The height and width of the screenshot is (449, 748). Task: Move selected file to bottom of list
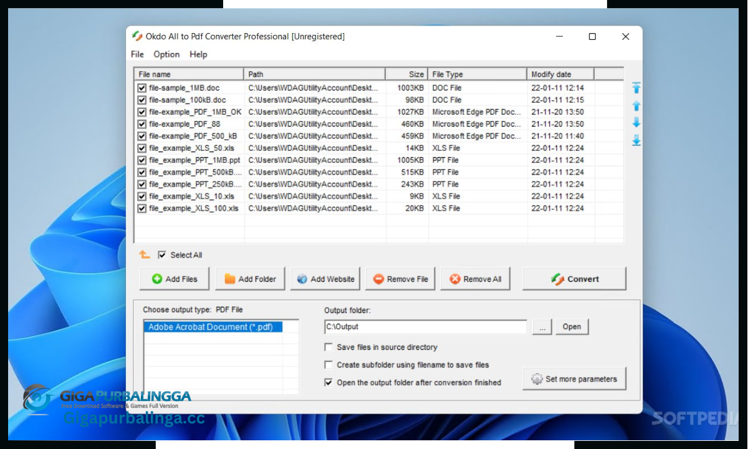636,140
